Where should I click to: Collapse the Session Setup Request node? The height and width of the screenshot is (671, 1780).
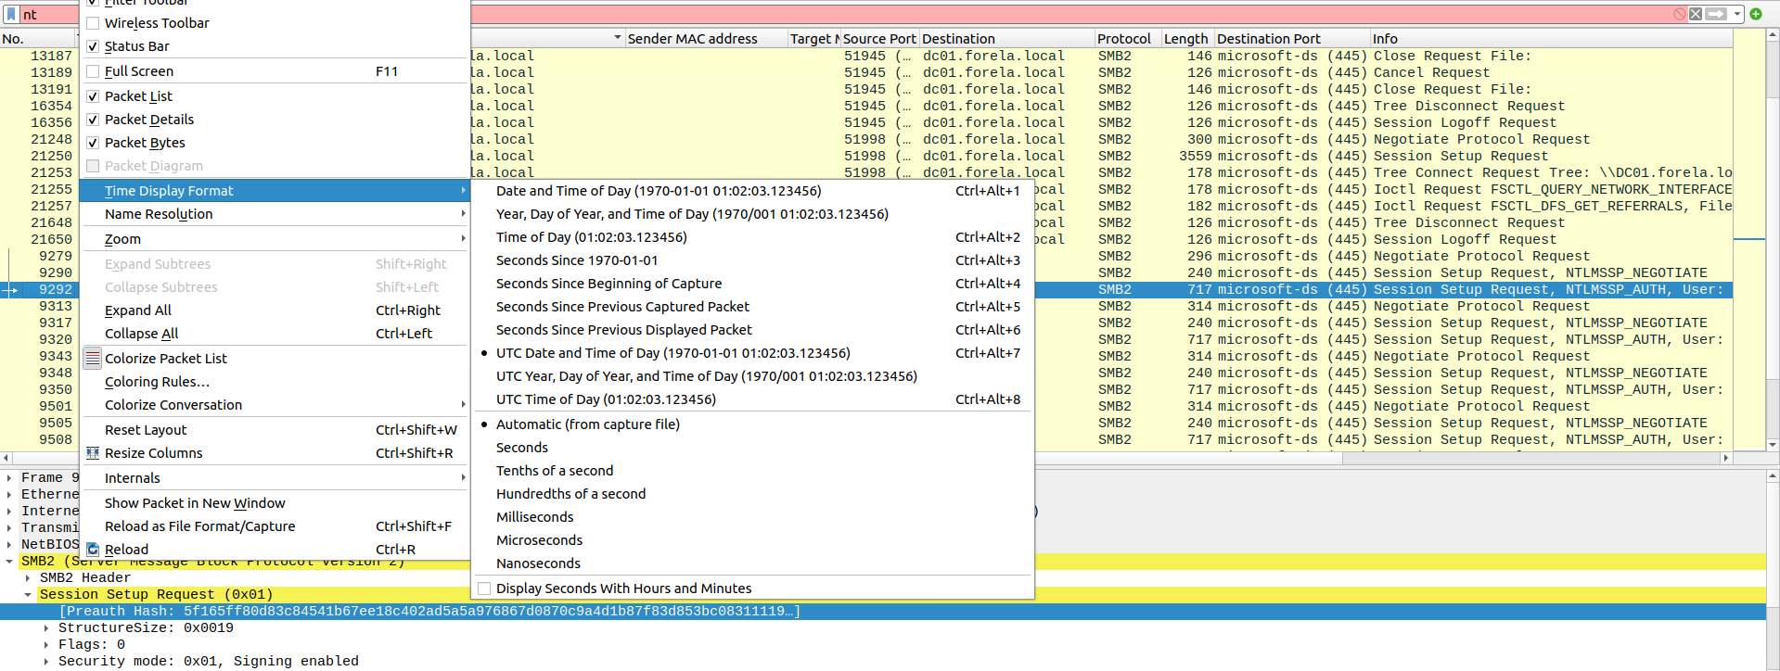28,595
